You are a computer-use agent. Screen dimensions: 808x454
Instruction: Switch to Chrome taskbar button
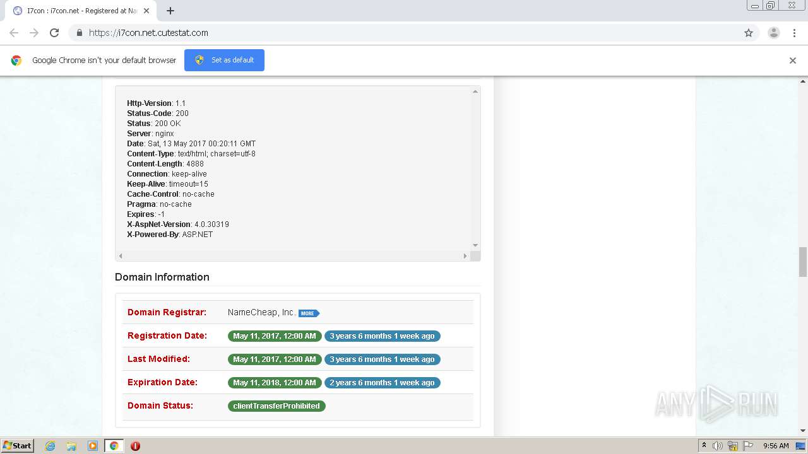[114, 446]
